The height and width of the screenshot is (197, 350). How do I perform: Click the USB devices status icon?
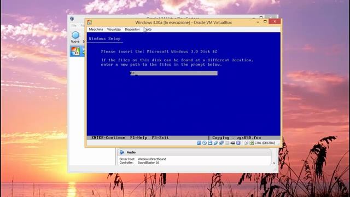click(215, 143)
